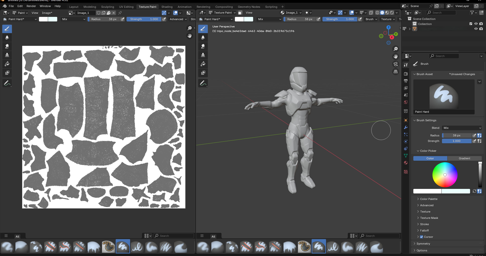Switch to the Sculpting workspace tab
The width and height of the screenshot is (486, 256).
coord(108,7)
